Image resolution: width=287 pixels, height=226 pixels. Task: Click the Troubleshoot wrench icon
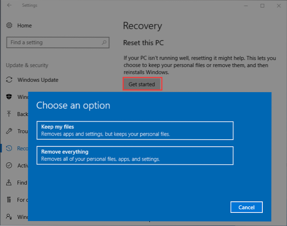(9, 131)
